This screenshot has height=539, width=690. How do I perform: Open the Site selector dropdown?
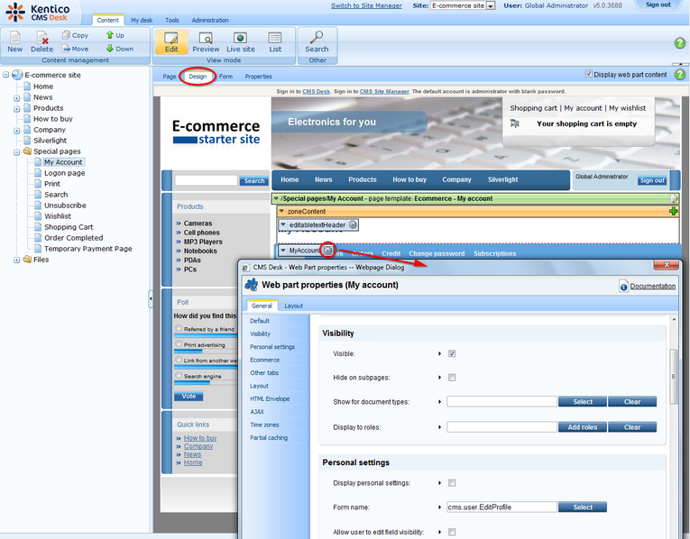[491, 5]
